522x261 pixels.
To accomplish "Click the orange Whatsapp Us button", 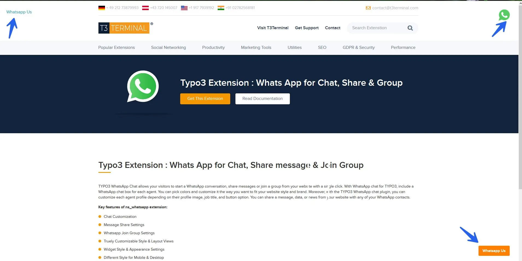I will 494,251.
